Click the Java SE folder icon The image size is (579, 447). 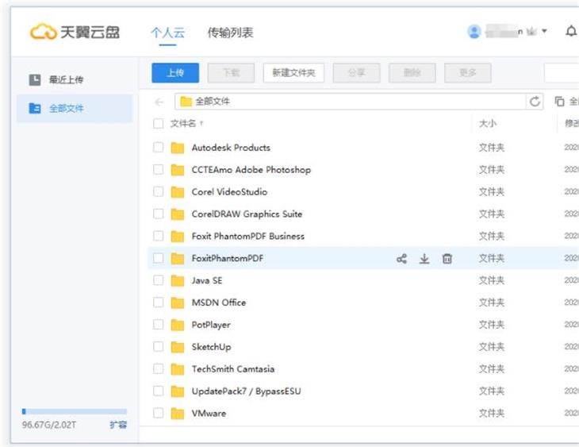(x=178, y=281)
